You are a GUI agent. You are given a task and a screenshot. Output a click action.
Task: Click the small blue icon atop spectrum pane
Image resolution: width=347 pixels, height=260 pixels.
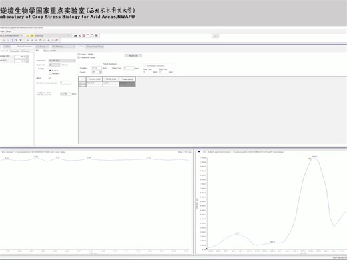(x=199, y=151)
